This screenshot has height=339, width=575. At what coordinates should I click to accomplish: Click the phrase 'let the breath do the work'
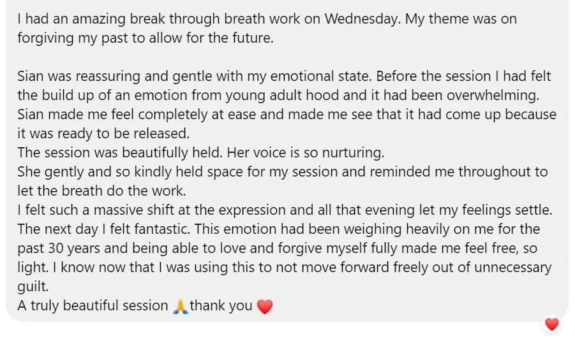coord(101,191)
